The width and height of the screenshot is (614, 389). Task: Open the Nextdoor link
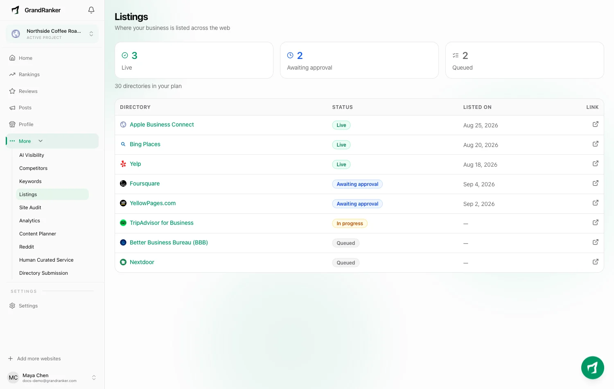point(142,262)
